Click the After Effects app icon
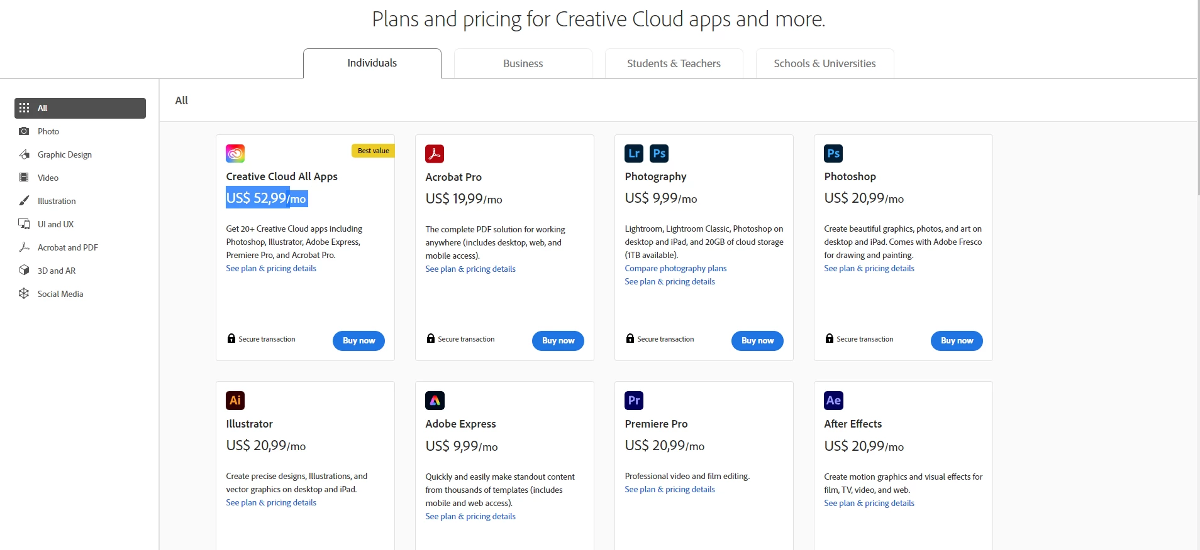Image resolution: width=1200 pixels, height=550 pixels. tap(833, 401)
